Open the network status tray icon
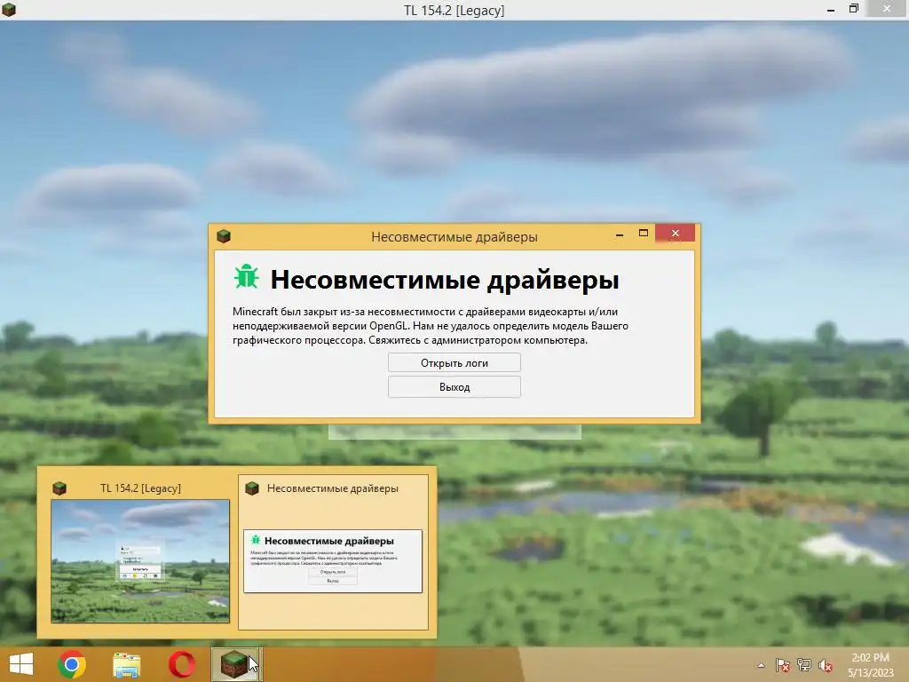The width and height of the screenshot is (909, 682). point(804,665)
